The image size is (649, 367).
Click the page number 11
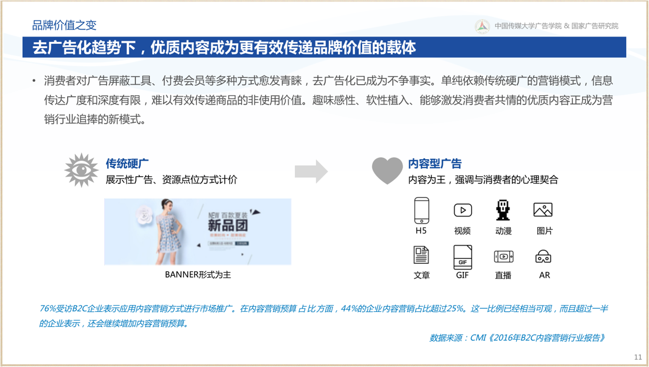[638, 357]
